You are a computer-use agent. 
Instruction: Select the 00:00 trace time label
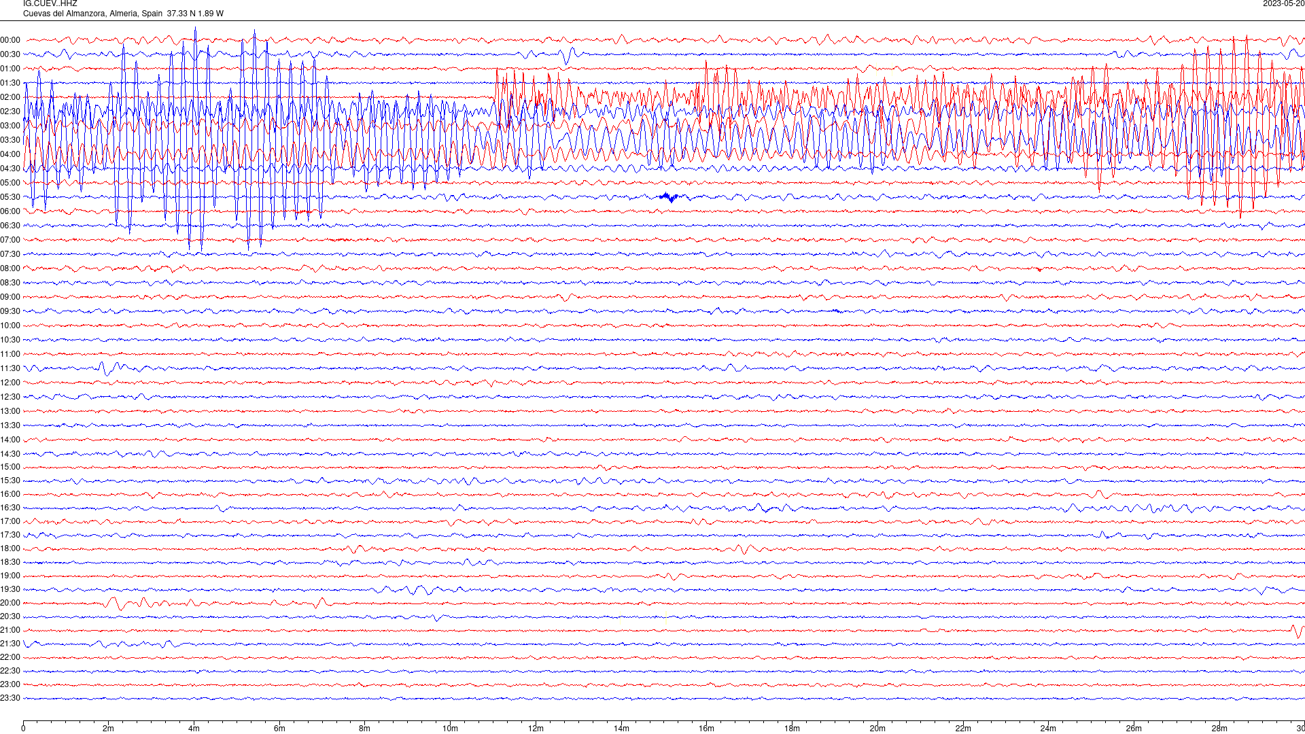10,40
